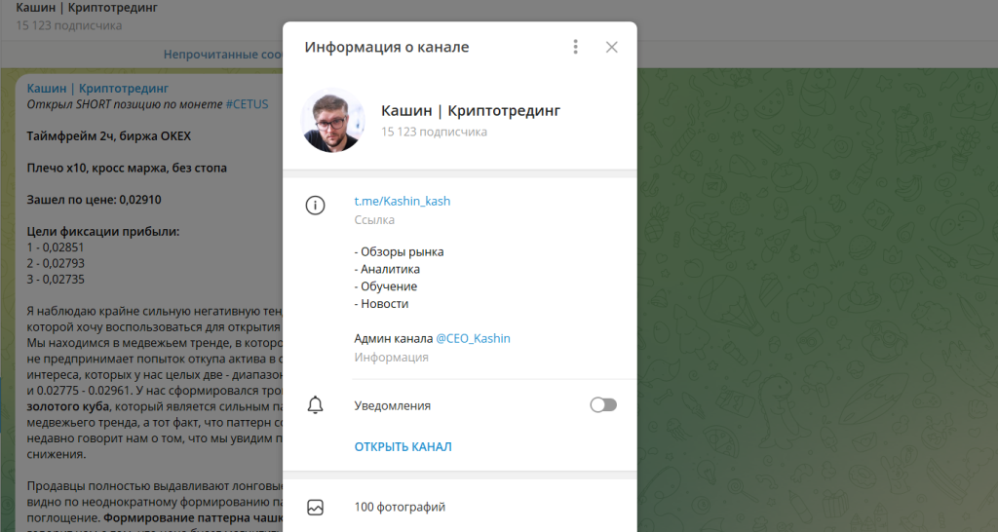Click the Таймфрейм 2ч, биржа OKEX line
998x532 pixels.
pyautogui.click(x=109, y=136)
